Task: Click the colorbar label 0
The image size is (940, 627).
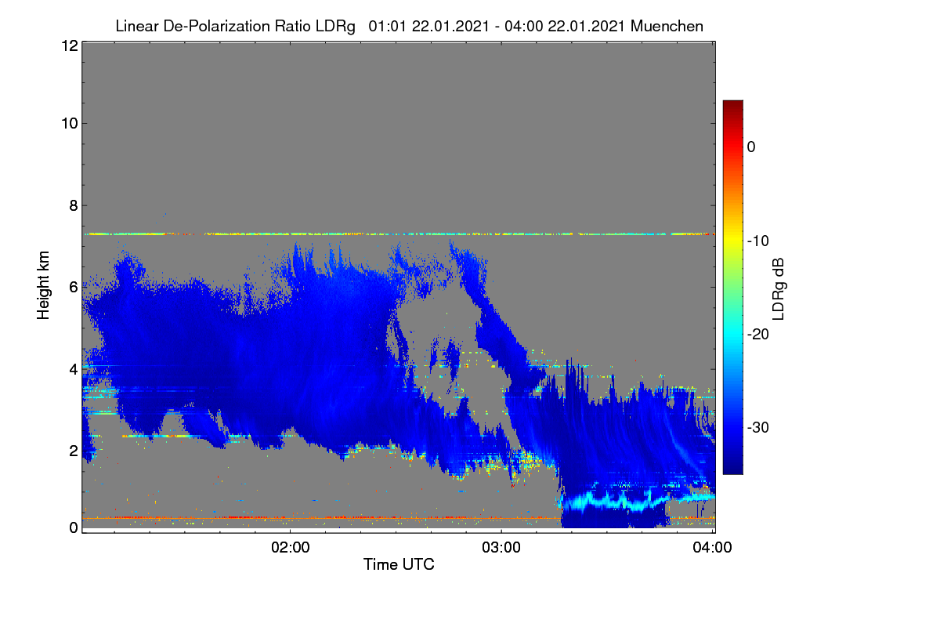Action: coord(752,147)
